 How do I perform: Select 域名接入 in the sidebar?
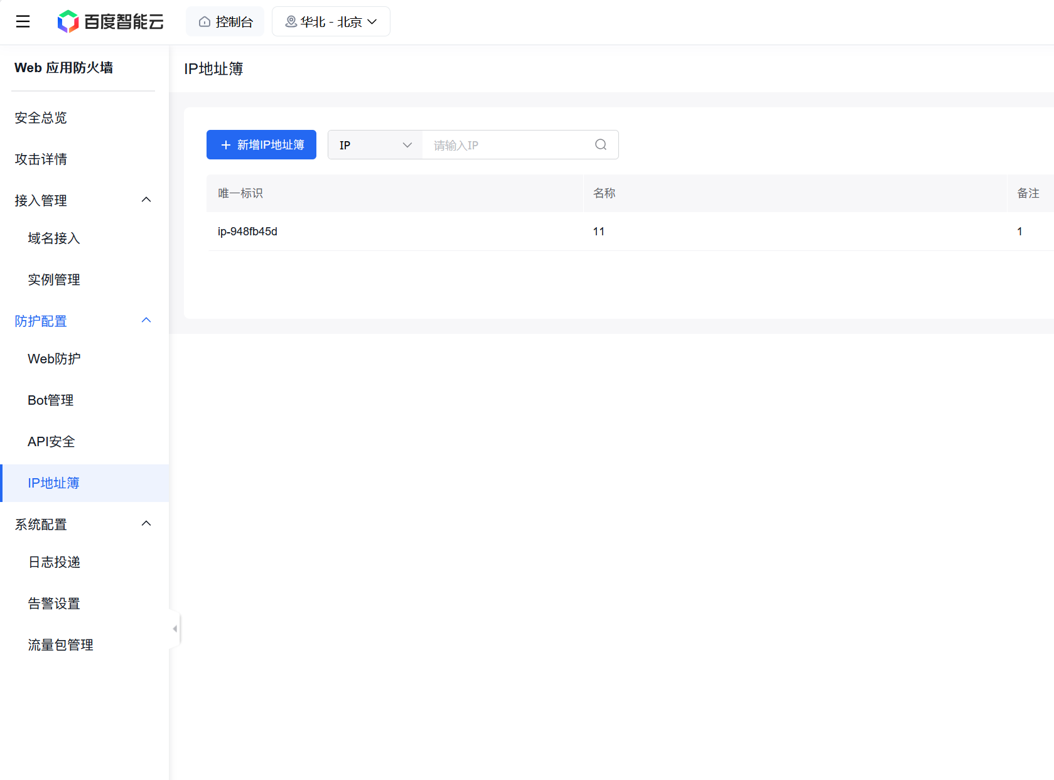click(54, 238)
